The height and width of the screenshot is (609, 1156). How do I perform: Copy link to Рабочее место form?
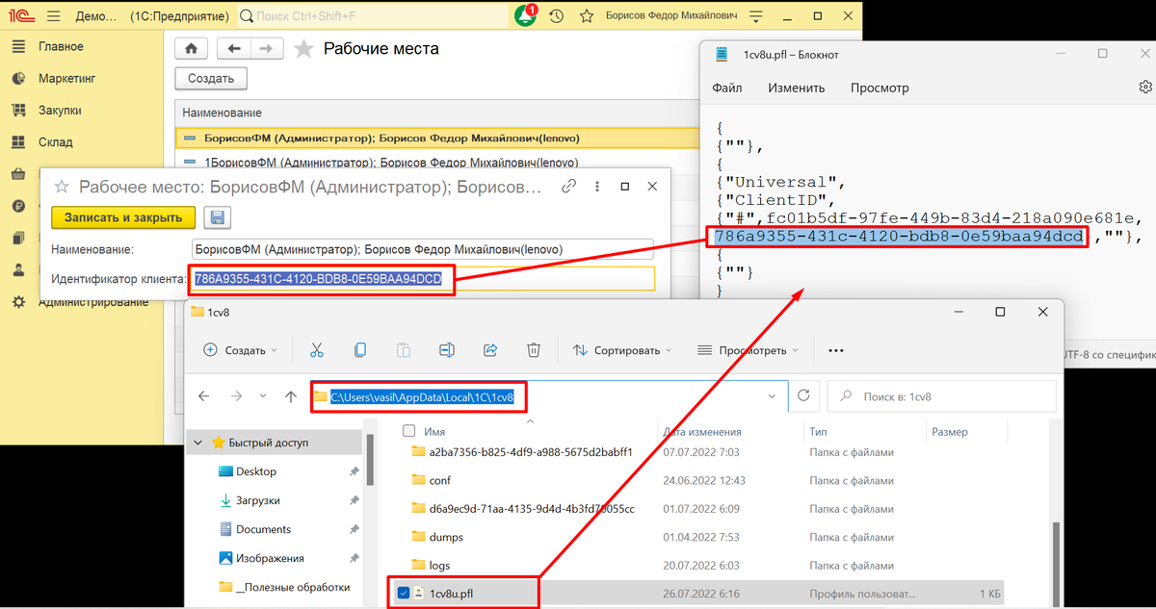[x=569, y=186]
